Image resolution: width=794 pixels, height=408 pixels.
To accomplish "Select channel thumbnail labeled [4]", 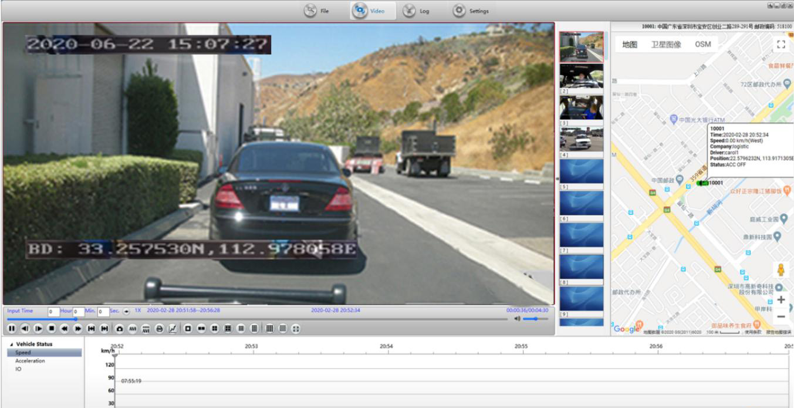I will pyautogui.click(x=581, y=139).
